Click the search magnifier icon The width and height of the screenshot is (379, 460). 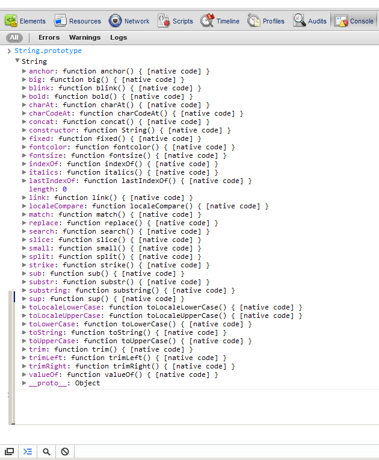pos(46,451)
